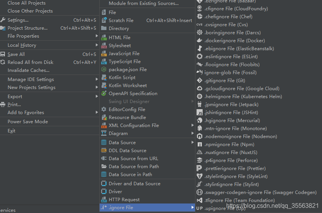Image resolution: width=322 pixels, height=213 pixels.
Task: Select .cfignore File (CloudFoundry)
Action: pyautogui.click(x=236, y=9)
